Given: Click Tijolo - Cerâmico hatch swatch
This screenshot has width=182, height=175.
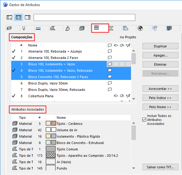Looking at the screenshot, I should coord(48,123).
